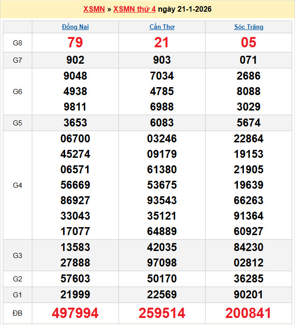Select the G8 row label

(x=17, y=43)
